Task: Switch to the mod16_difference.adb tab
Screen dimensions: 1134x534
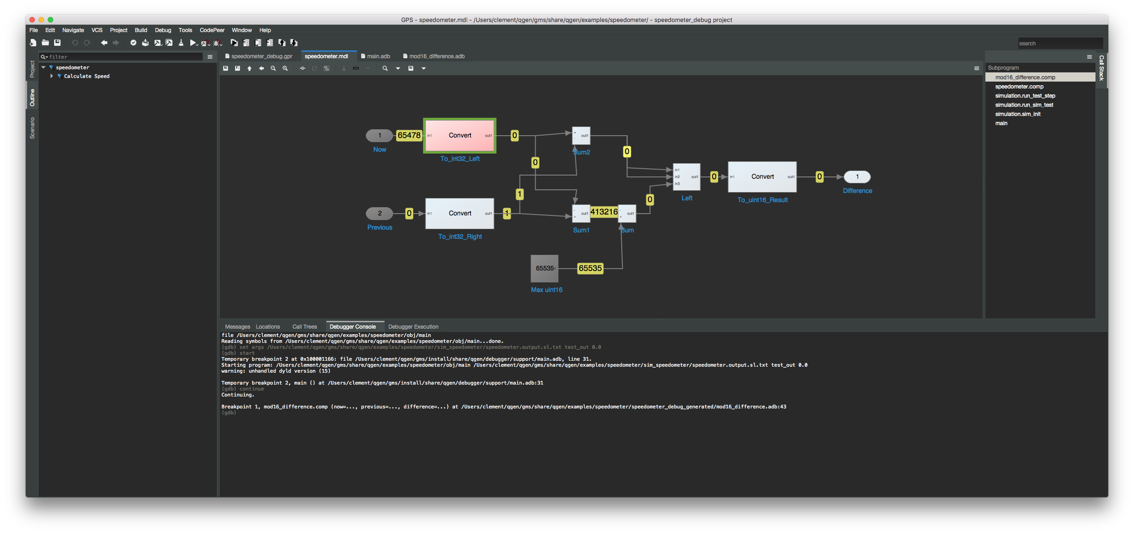Action: click(434, 56)
